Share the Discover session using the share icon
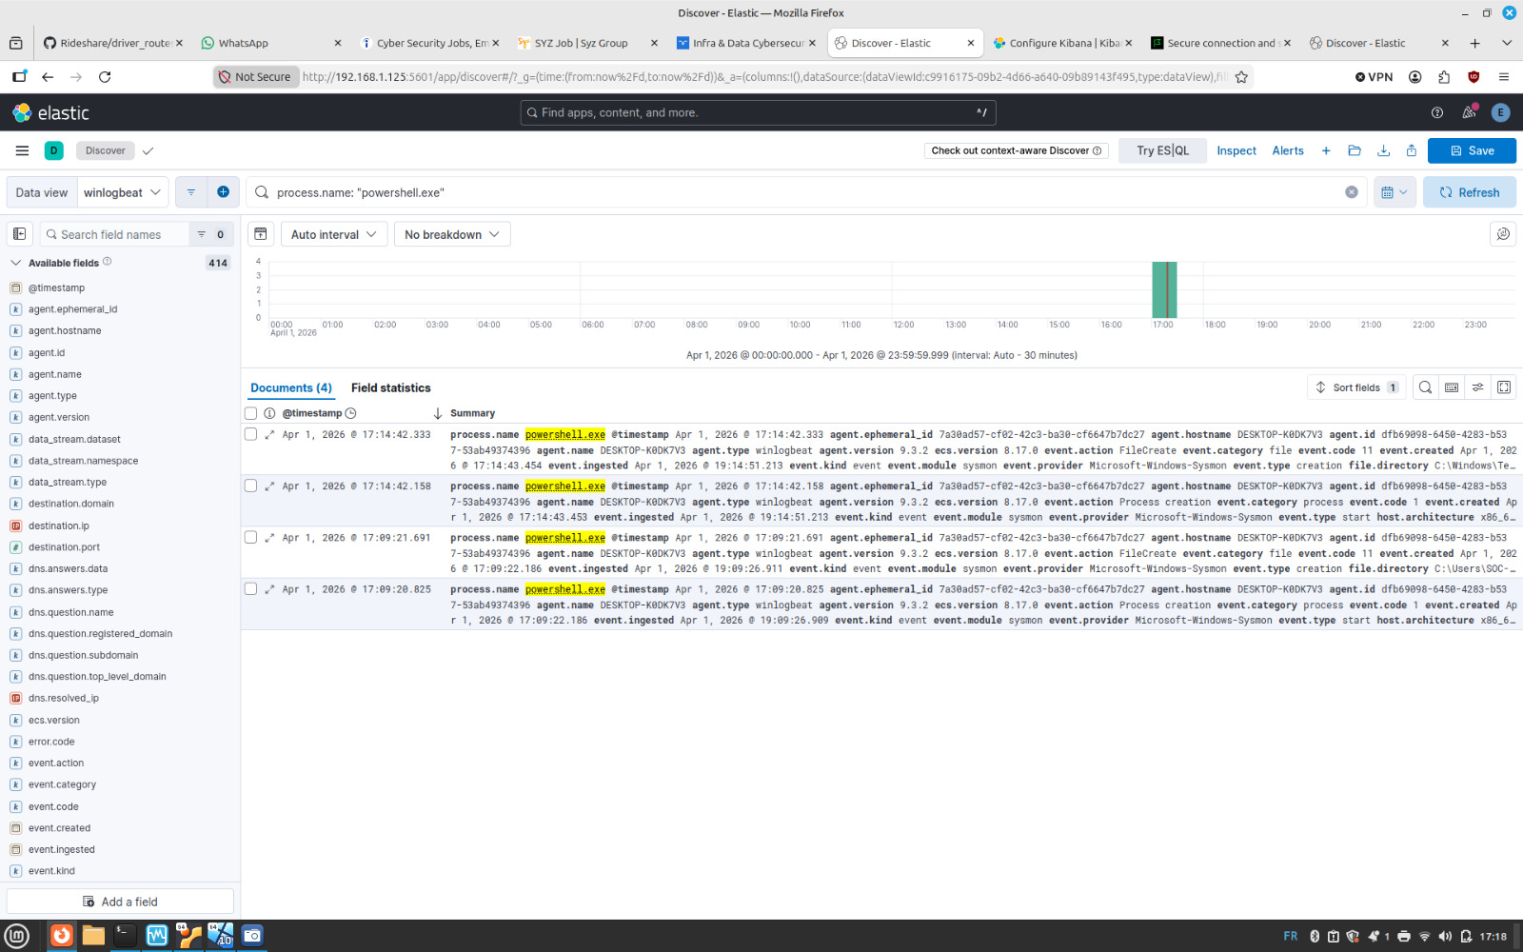1523x952 pixels. (x=1412, y=150)
